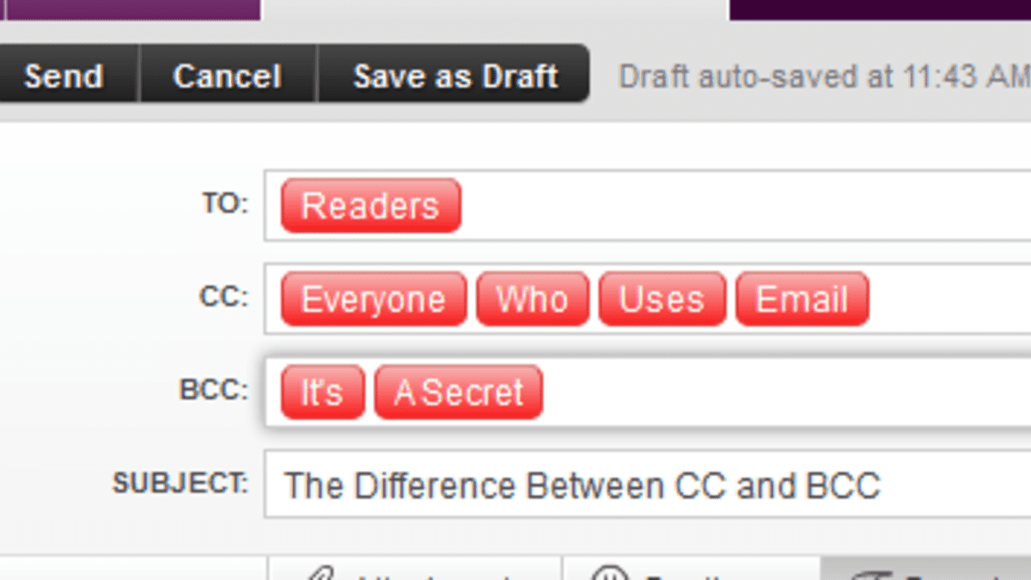Save the message as draft
The width and height of the screenshot is (1031, 580).
[454, 76]
